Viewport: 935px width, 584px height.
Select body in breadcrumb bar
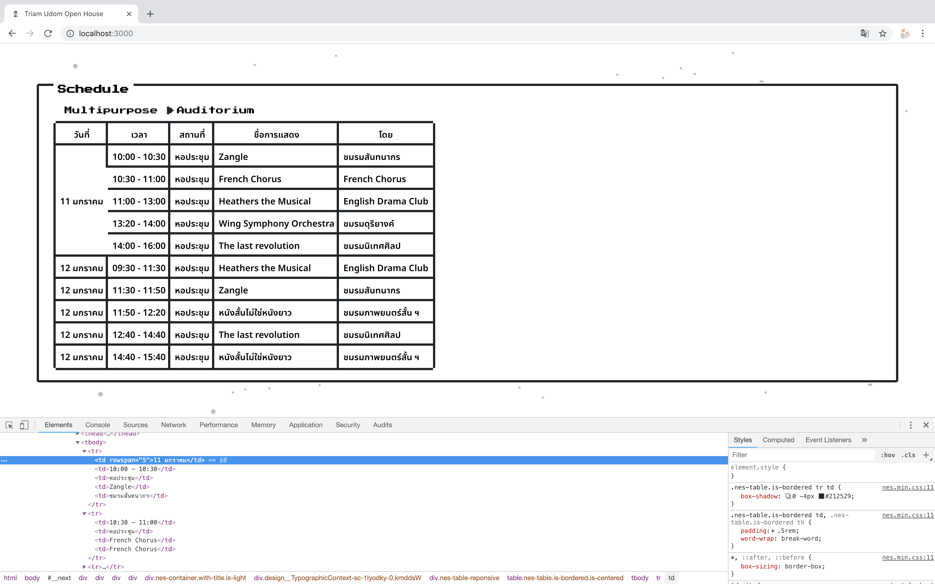pyautogui.click(x=32, y=578)
